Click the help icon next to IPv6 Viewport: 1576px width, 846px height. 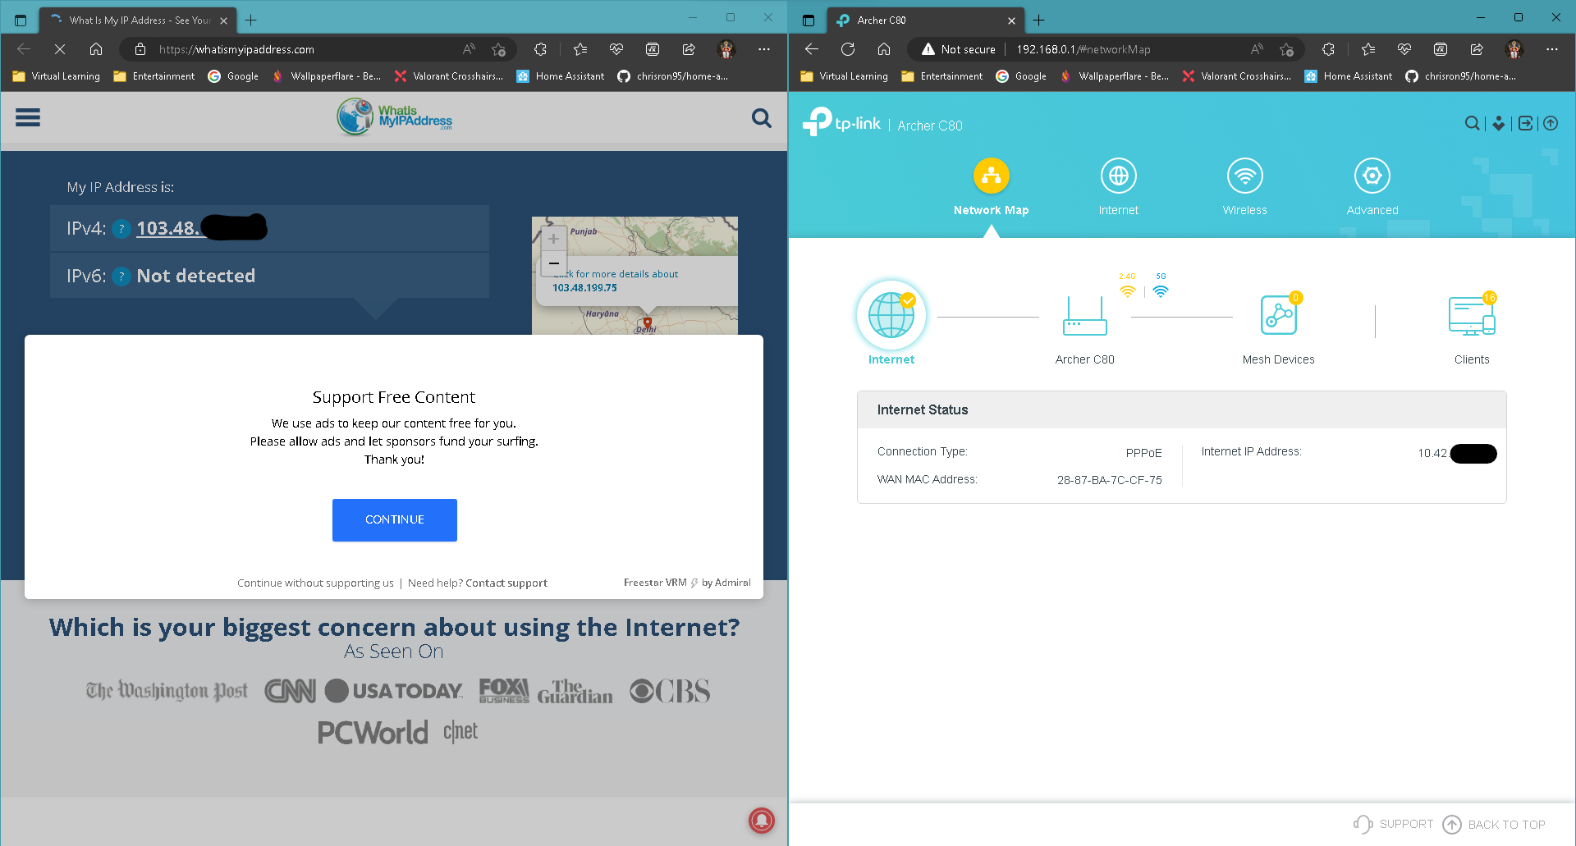(121, 277)
